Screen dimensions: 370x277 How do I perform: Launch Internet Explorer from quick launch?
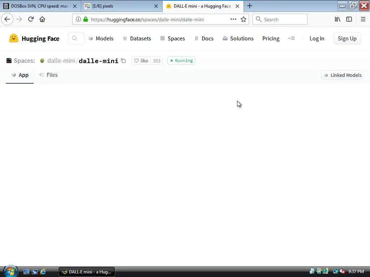(x=43, y=272)
